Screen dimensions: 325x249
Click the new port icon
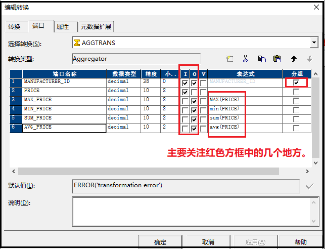[229, 59]
